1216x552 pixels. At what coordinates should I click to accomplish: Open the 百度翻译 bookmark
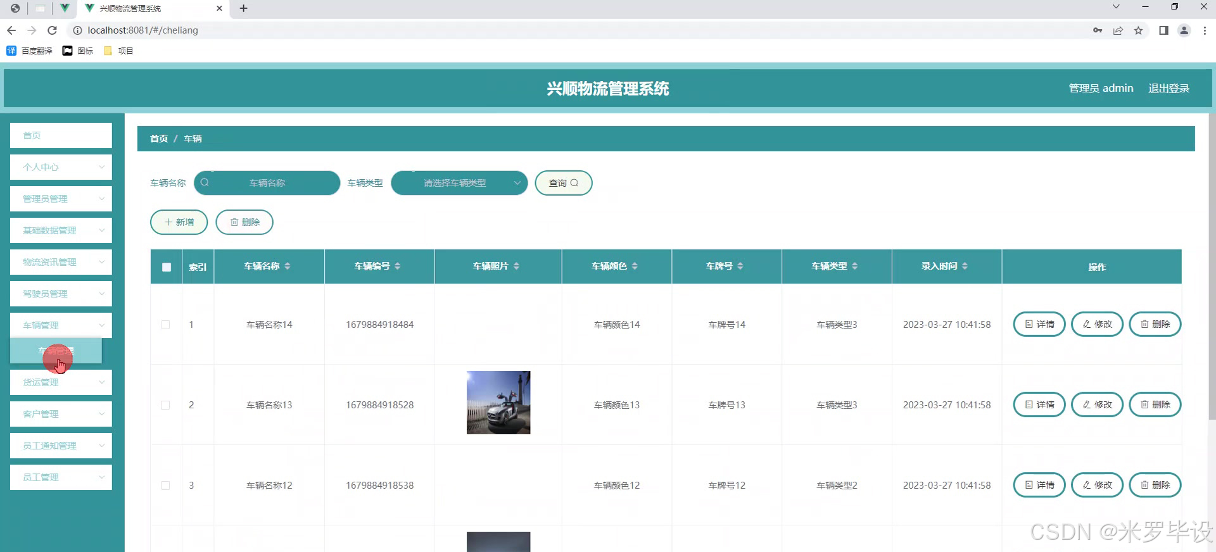(x=30, y=51)
